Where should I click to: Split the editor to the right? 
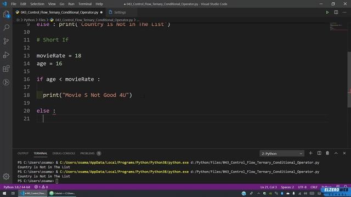coord(336,12)
